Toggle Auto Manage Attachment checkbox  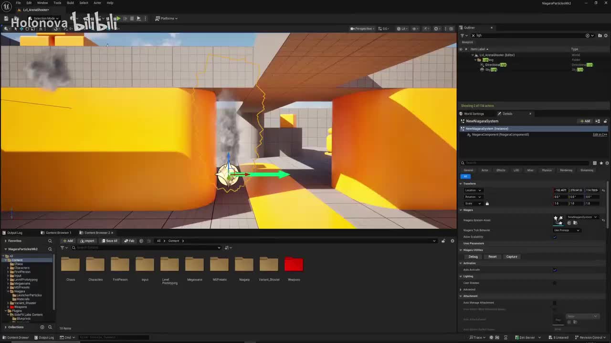[555, 303]
